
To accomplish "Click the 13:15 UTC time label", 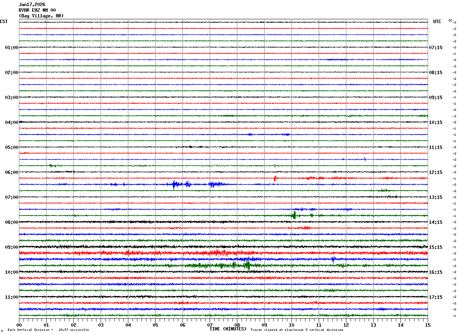I will coord(436,197).
